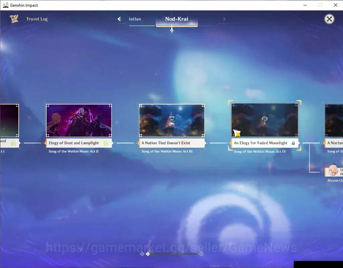This screenshot has width=343, height=268.
Task: Click the hourglass icon on Act III image
Action: coord(172,121)
